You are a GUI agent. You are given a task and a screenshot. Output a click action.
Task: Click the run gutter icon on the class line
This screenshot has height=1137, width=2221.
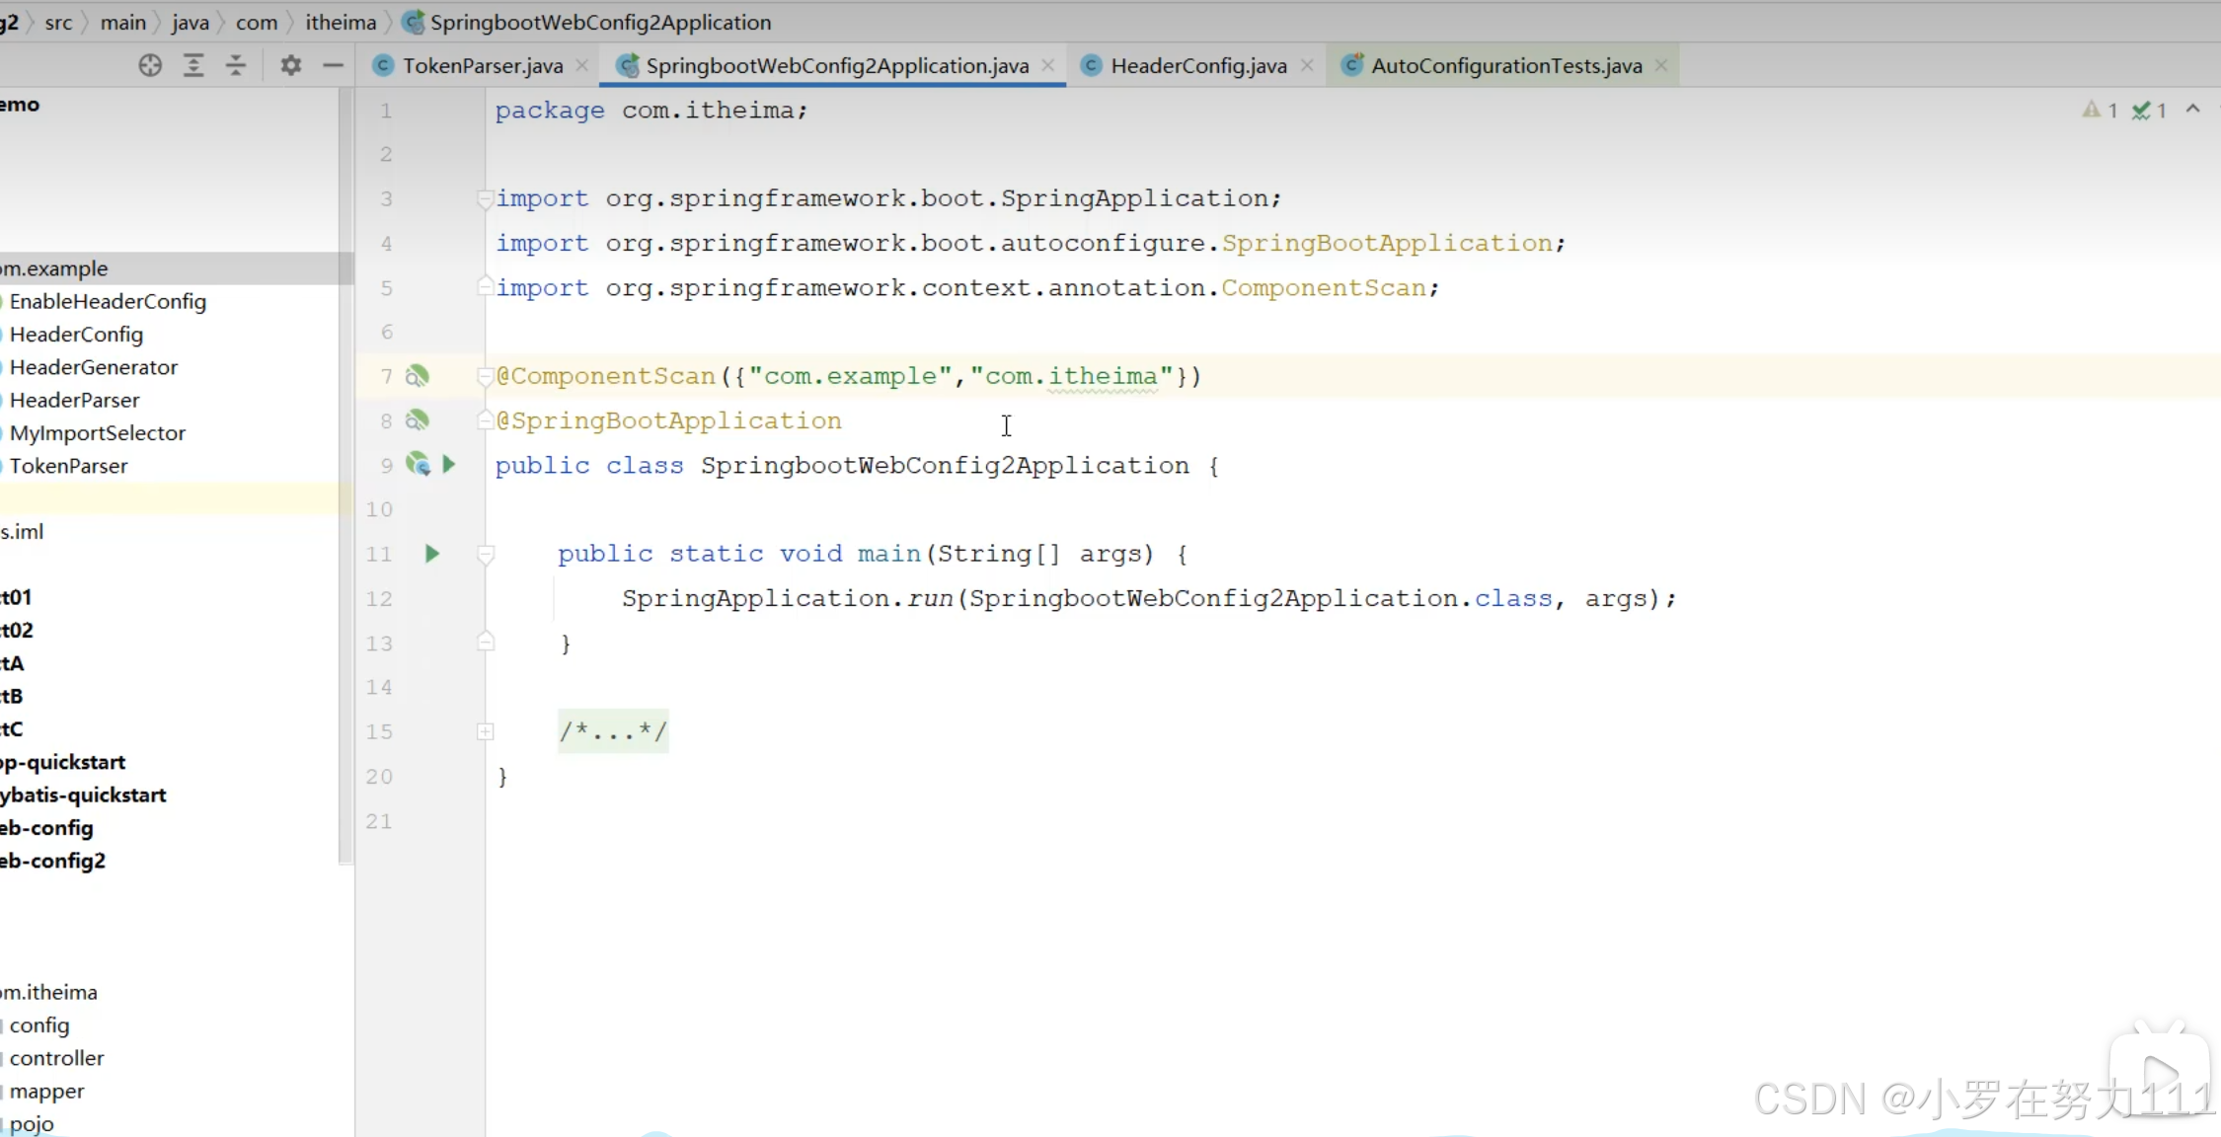pyautogui.click(x=449, y=464)
